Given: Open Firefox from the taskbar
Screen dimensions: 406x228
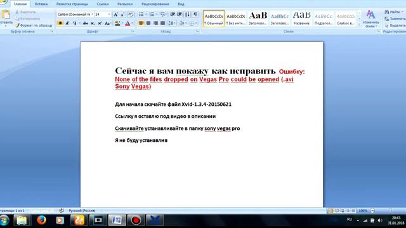Looking at the screenshot, I should [x=41, y=220].
